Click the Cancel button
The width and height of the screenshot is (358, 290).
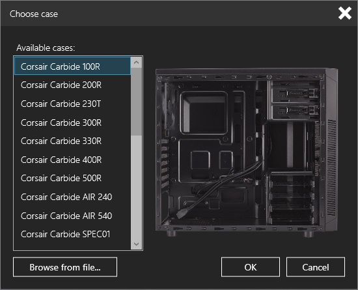316,267
